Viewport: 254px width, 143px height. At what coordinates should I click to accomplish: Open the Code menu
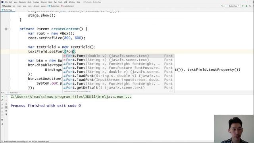pyautogui.click(x=29, y=2)
